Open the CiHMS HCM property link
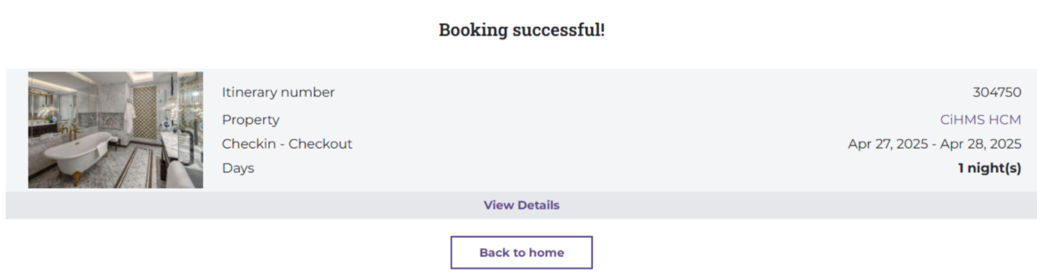The width and height of the screenshot is (1037, 274). point(980,120)
